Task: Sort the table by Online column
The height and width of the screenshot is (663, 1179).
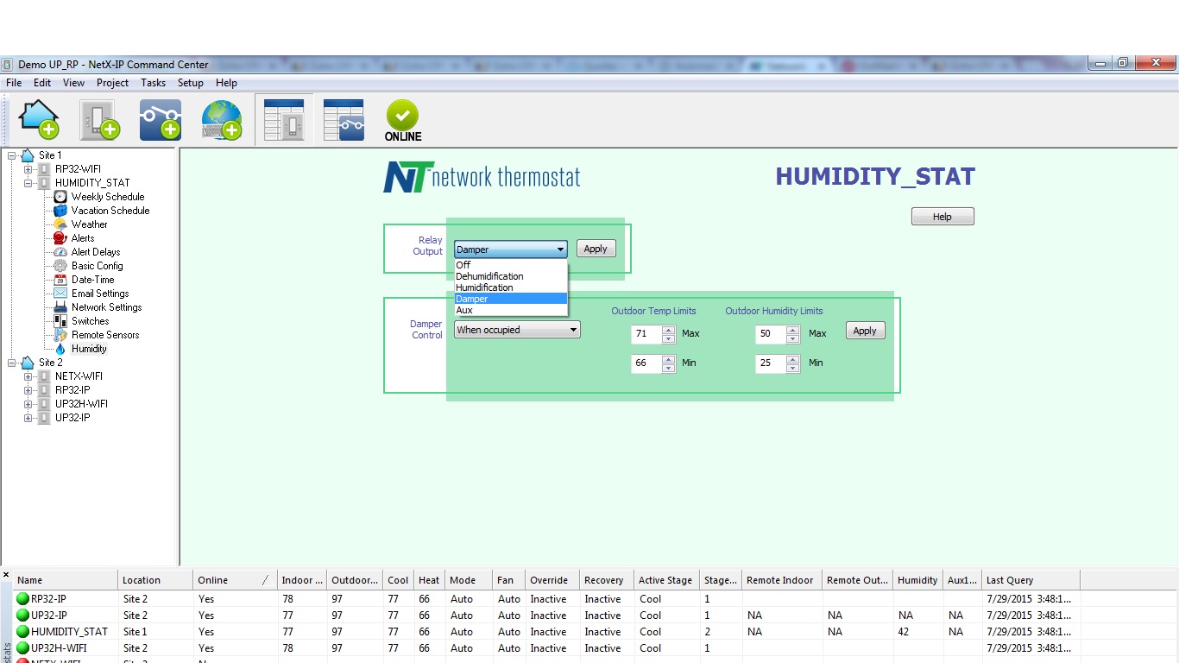Action: coord(234,580)
